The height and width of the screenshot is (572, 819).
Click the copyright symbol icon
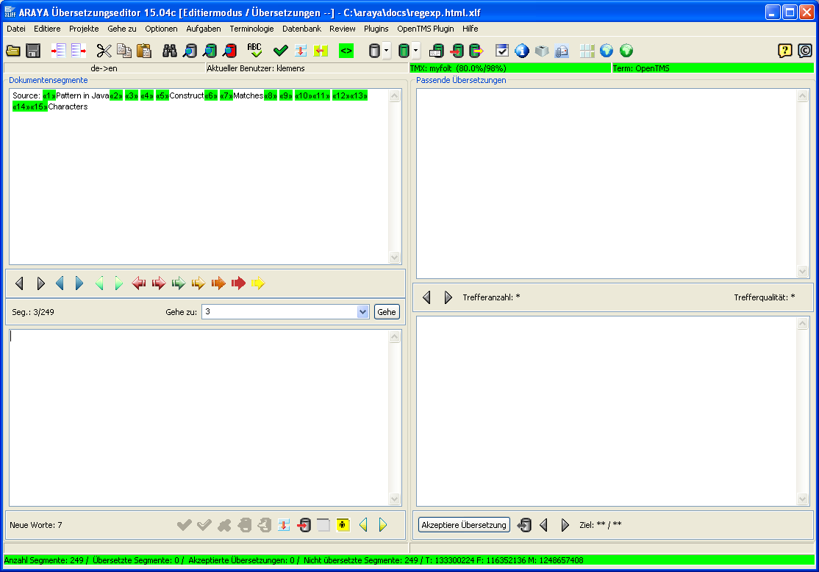(805, 51)
